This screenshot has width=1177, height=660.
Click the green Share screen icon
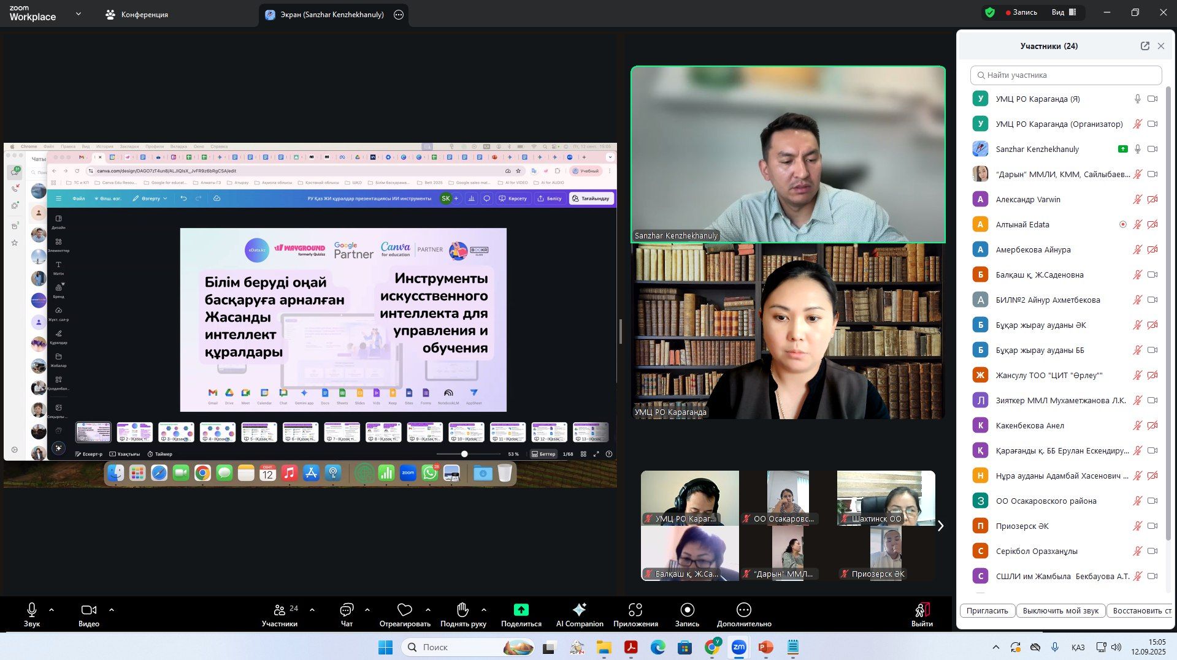click(x=521, y=610)
